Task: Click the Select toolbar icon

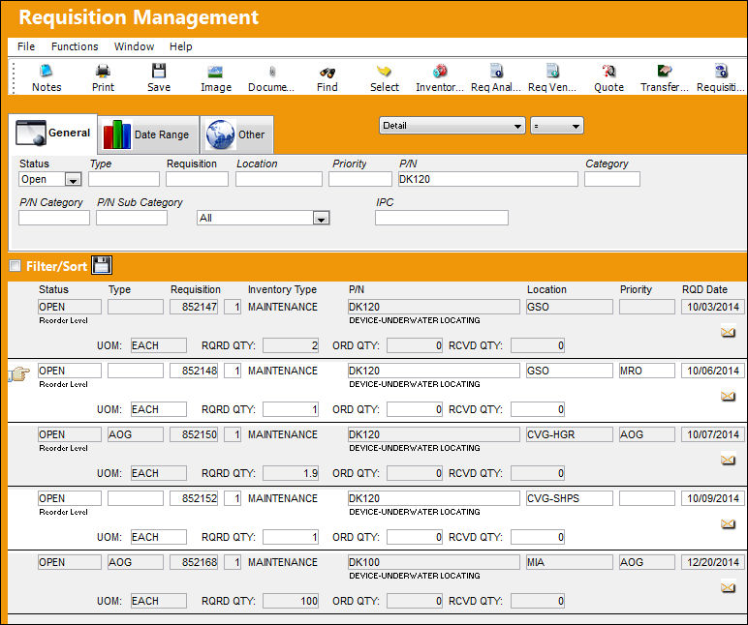Action: [384, 72]
